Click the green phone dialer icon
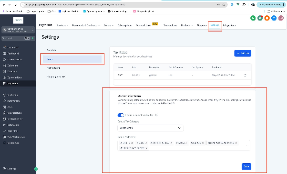This screenshot has width=287, height=174. coord(253,18)
